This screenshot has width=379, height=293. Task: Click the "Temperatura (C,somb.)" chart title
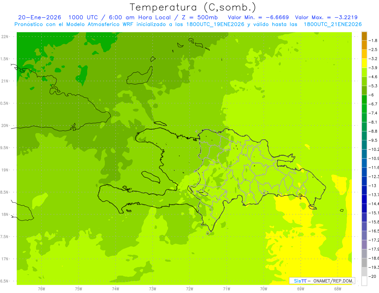pyautogui.click(x=193, y=7)
